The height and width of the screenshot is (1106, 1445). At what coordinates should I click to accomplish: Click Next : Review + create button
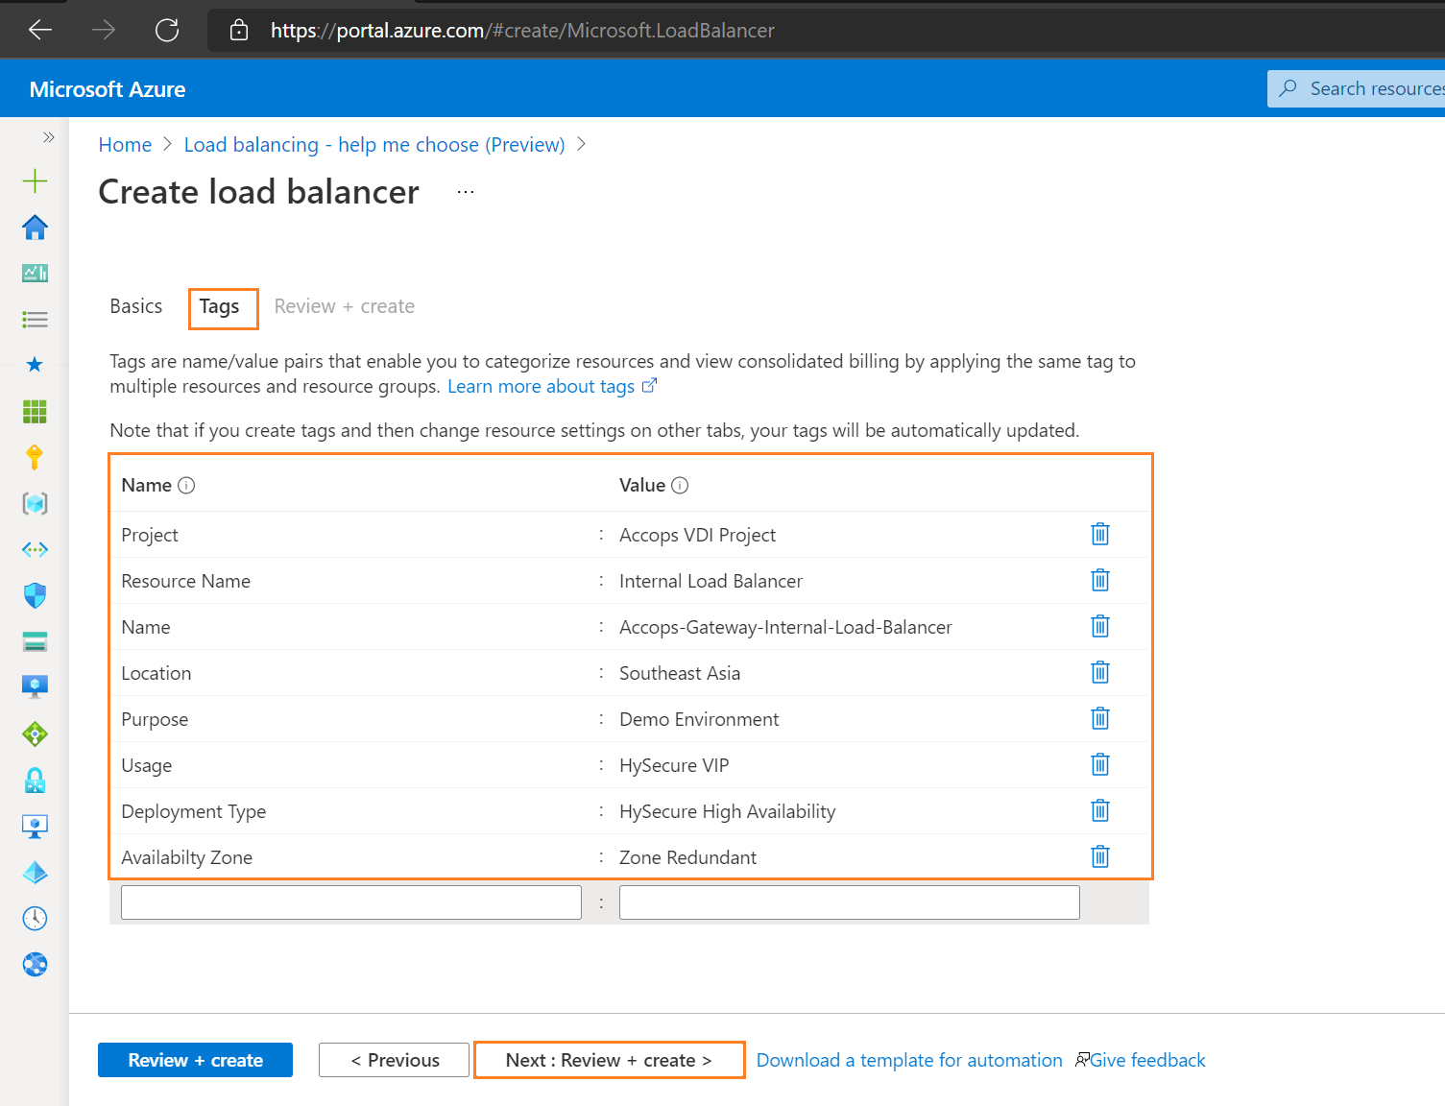pos(609,1060)
